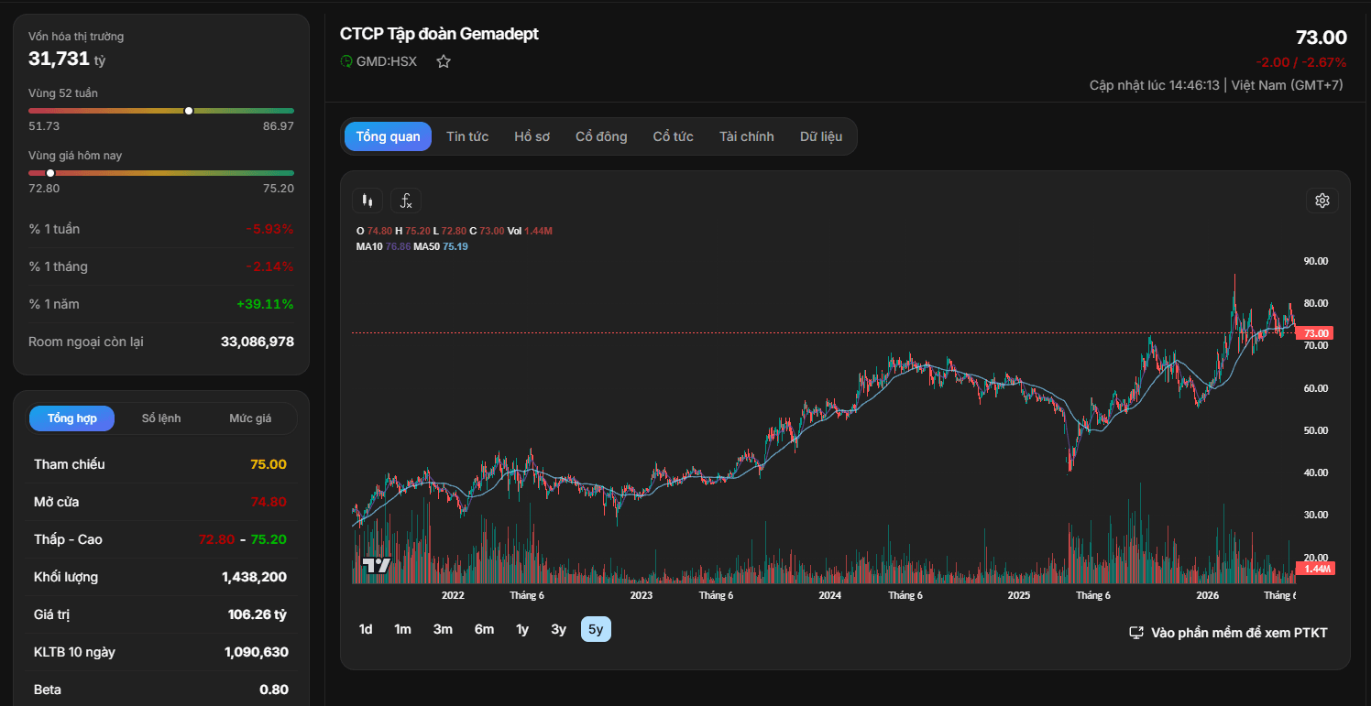This screenshot has height=706, width=1371.
Task: Click the green GMD:HSX status icon
Action: (346, 61)
